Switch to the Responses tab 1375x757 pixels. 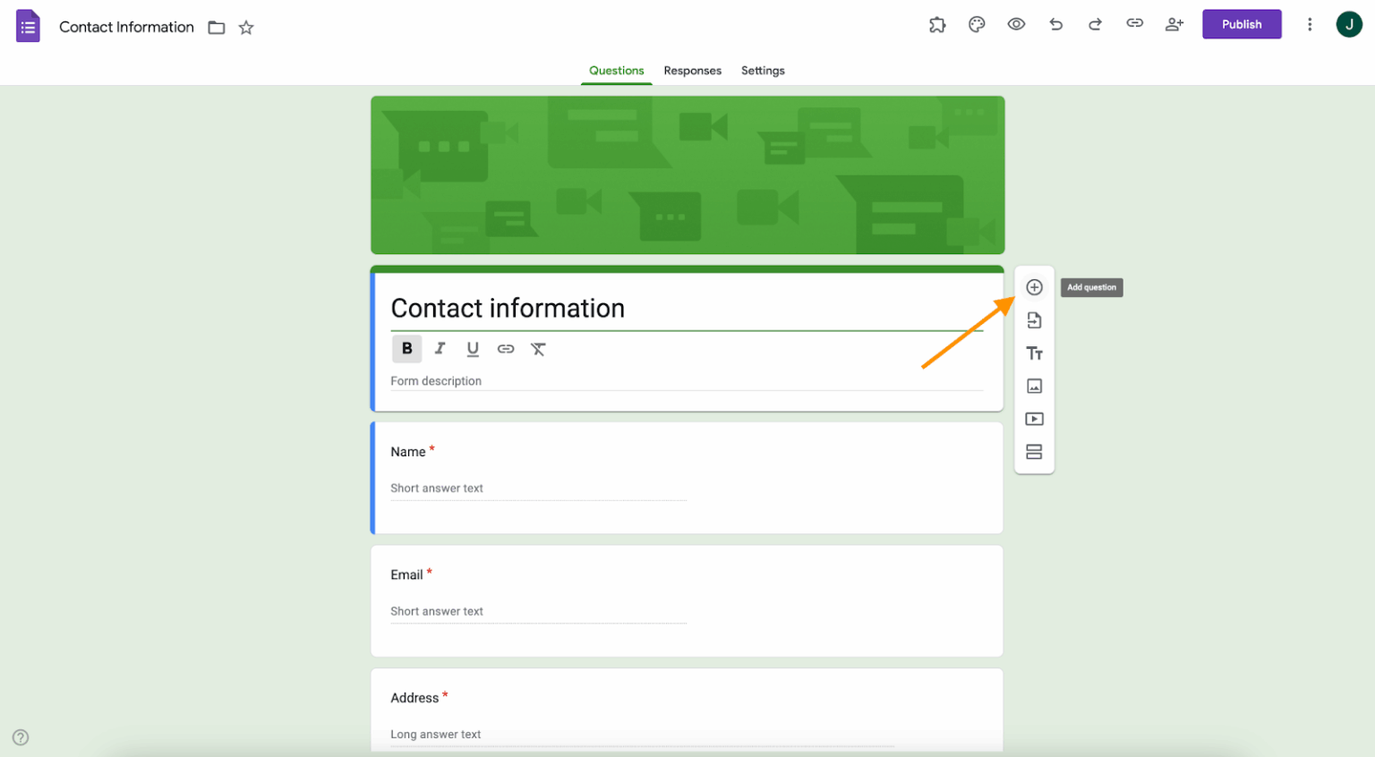click(692, 71)
